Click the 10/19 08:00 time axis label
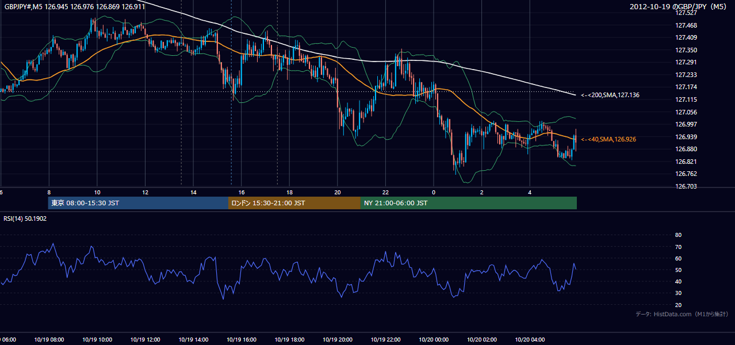Screen dimensions: 735x345 click(x=49, y=339)
